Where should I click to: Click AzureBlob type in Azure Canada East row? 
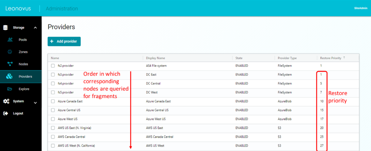coord(285,101)
